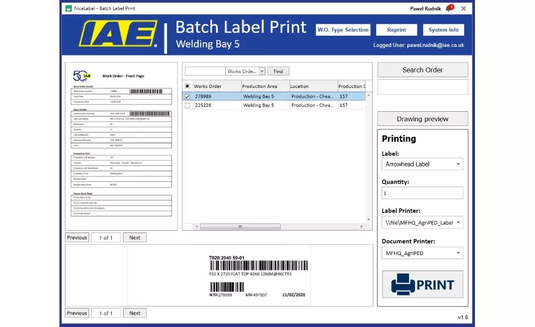Open System info
Image resolution: width=535 pixels, height=327 pixels.
click(443, 30)
